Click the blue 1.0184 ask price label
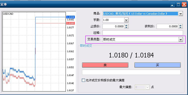Screen dimensions: 188x95 pos(71,17)
